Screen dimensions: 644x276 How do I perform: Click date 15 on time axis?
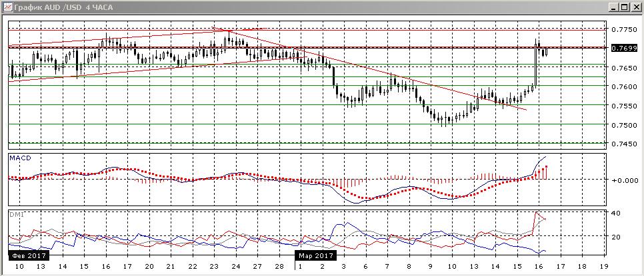(x=84, y=266)
